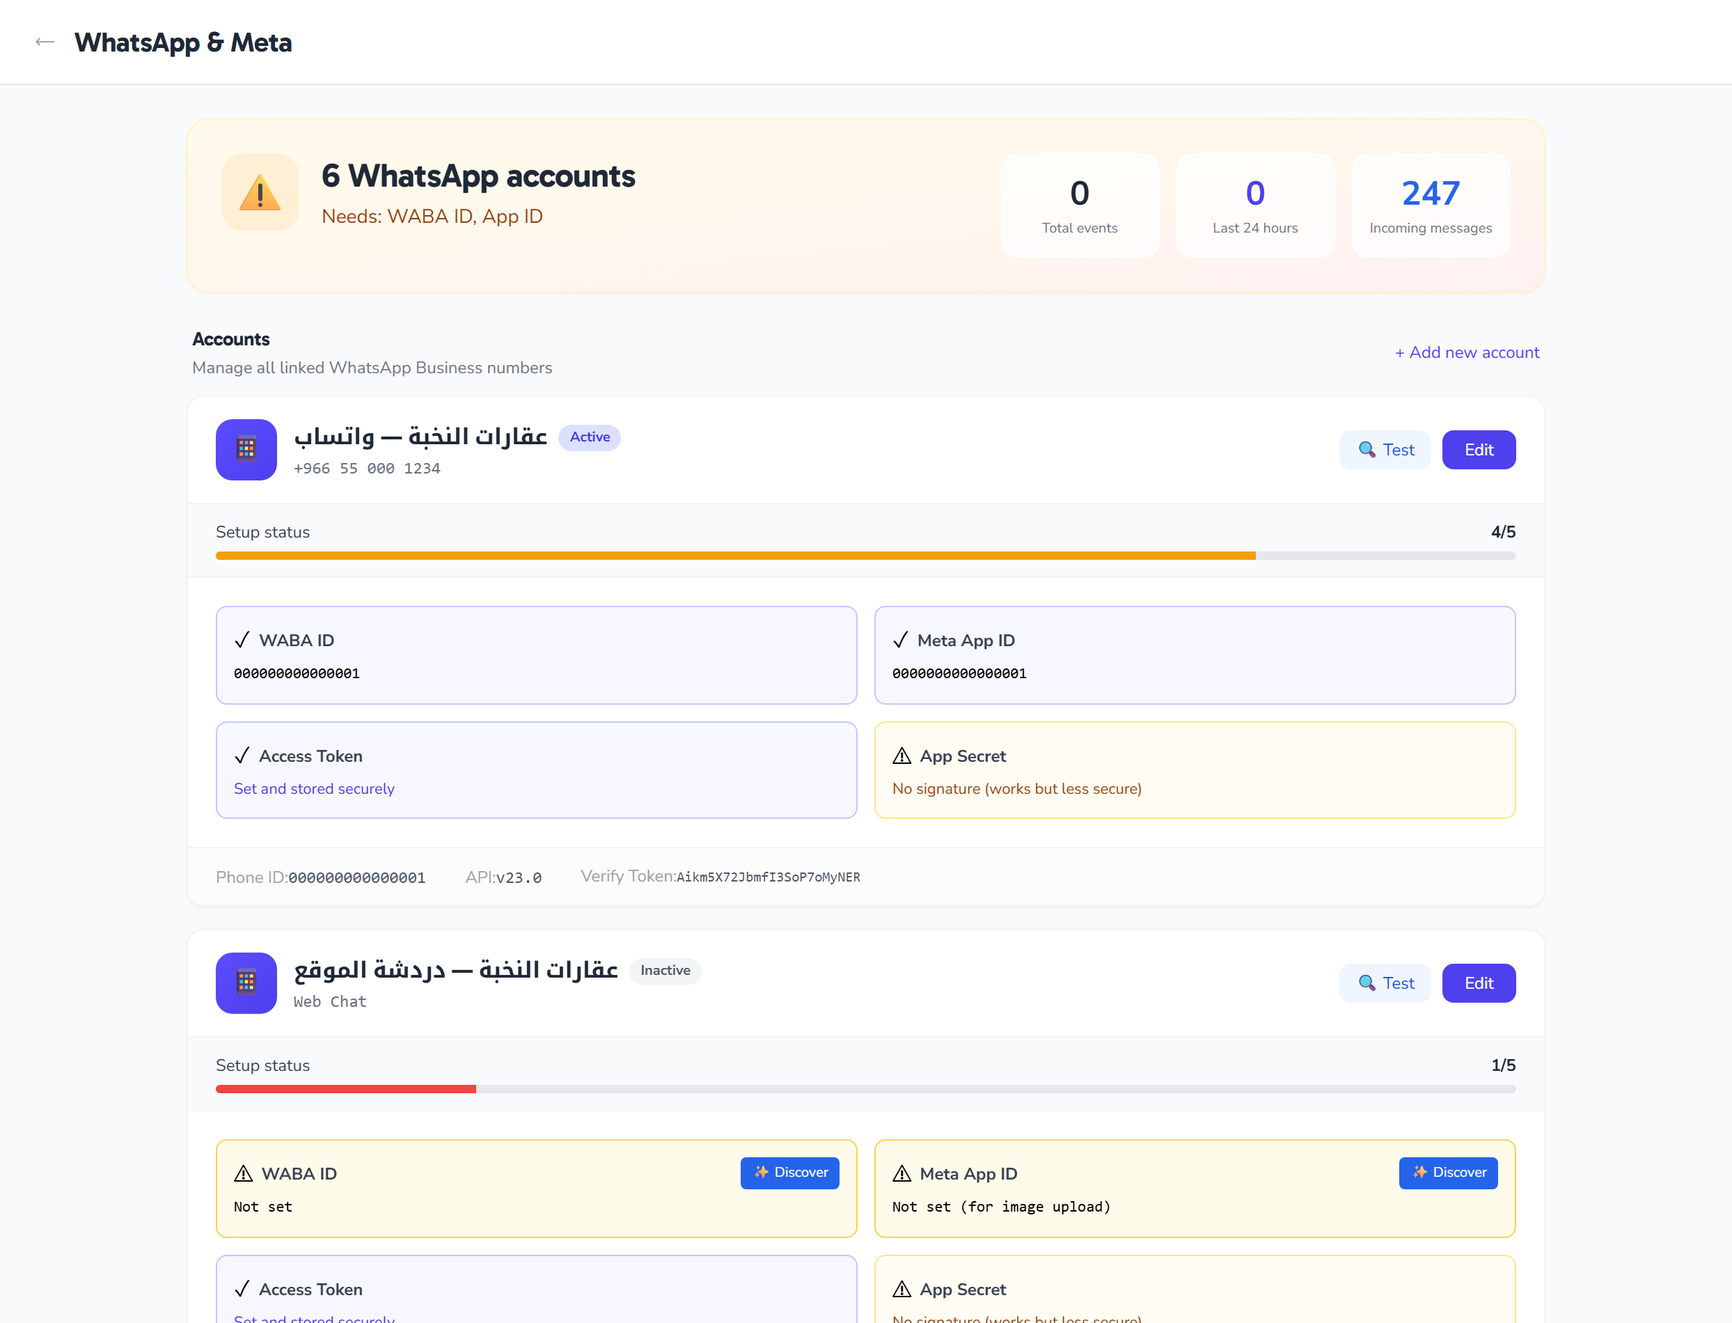Image resolution: width=1732 pixels, height=1323 pixels.
Task: Click the checkmark next to Access Token in the Active account
Action: tap(242, 756)
